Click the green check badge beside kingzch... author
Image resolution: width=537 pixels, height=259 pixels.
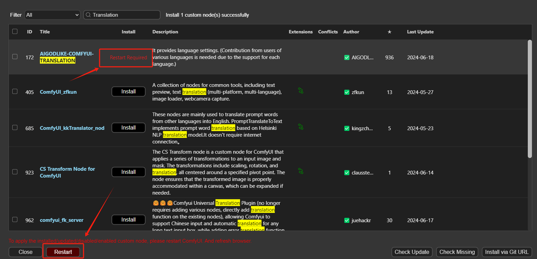click(x=347, y=128)
